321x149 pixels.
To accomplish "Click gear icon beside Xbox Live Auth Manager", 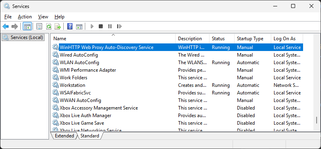I will (x=55, y=115).
